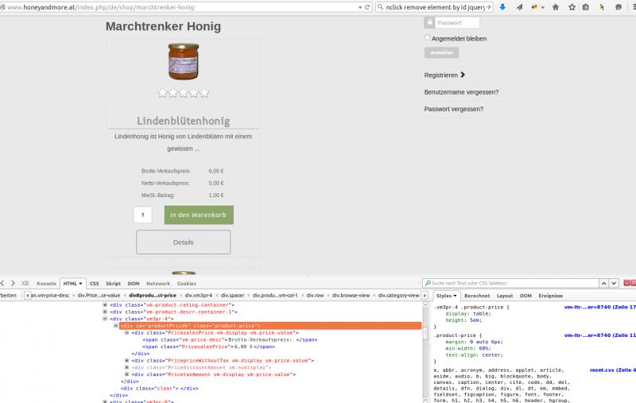Open the browser home page icon
This screenshot has width=636, height=403.
pyautogui.click(x=555, y=7)
